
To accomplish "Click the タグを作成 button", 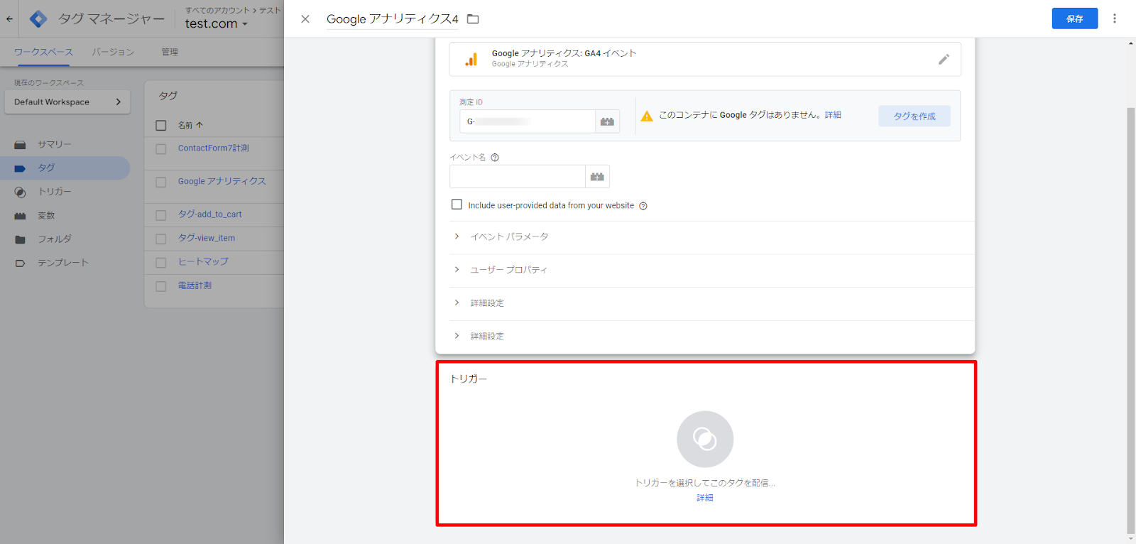I will click(914, 116).
